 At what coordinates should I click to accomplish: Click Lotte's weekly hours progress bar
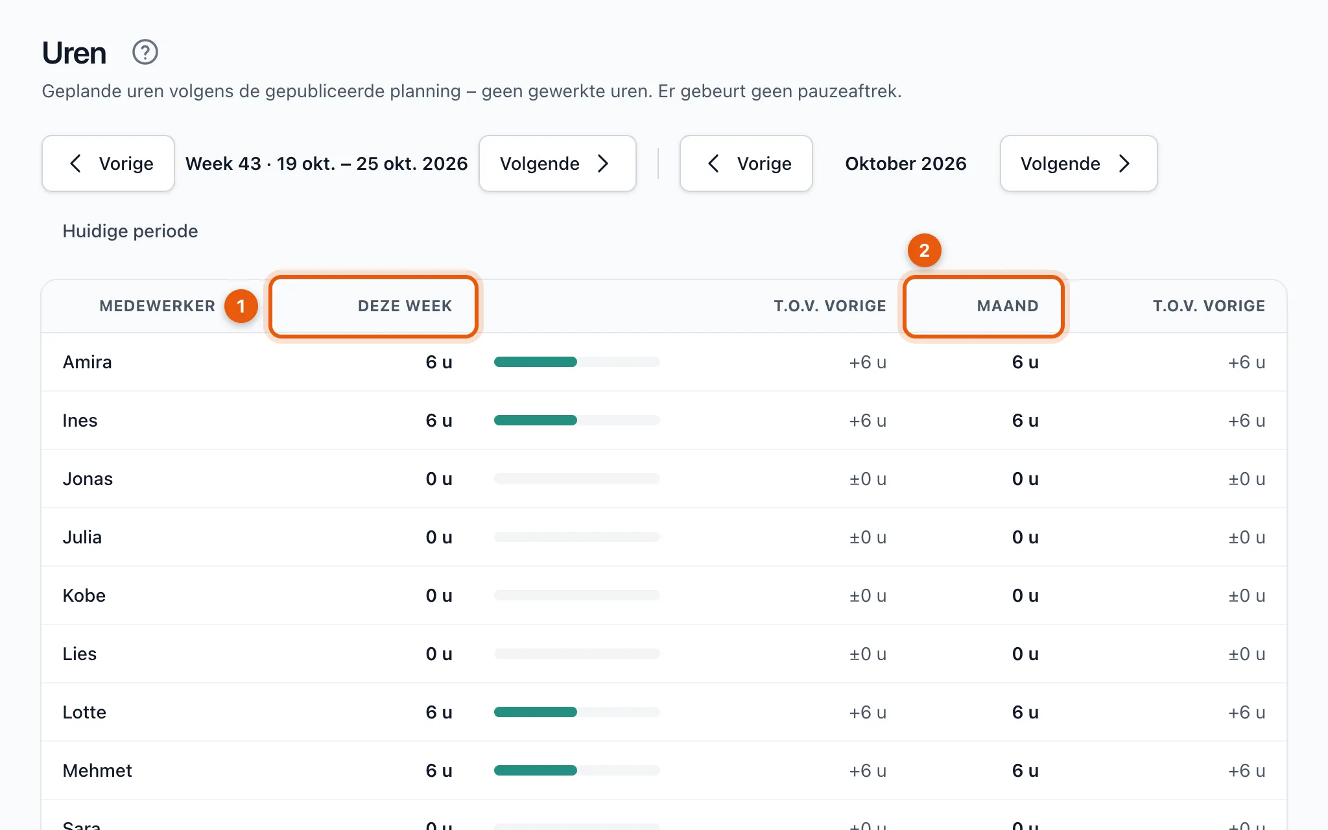coord(577,712)
